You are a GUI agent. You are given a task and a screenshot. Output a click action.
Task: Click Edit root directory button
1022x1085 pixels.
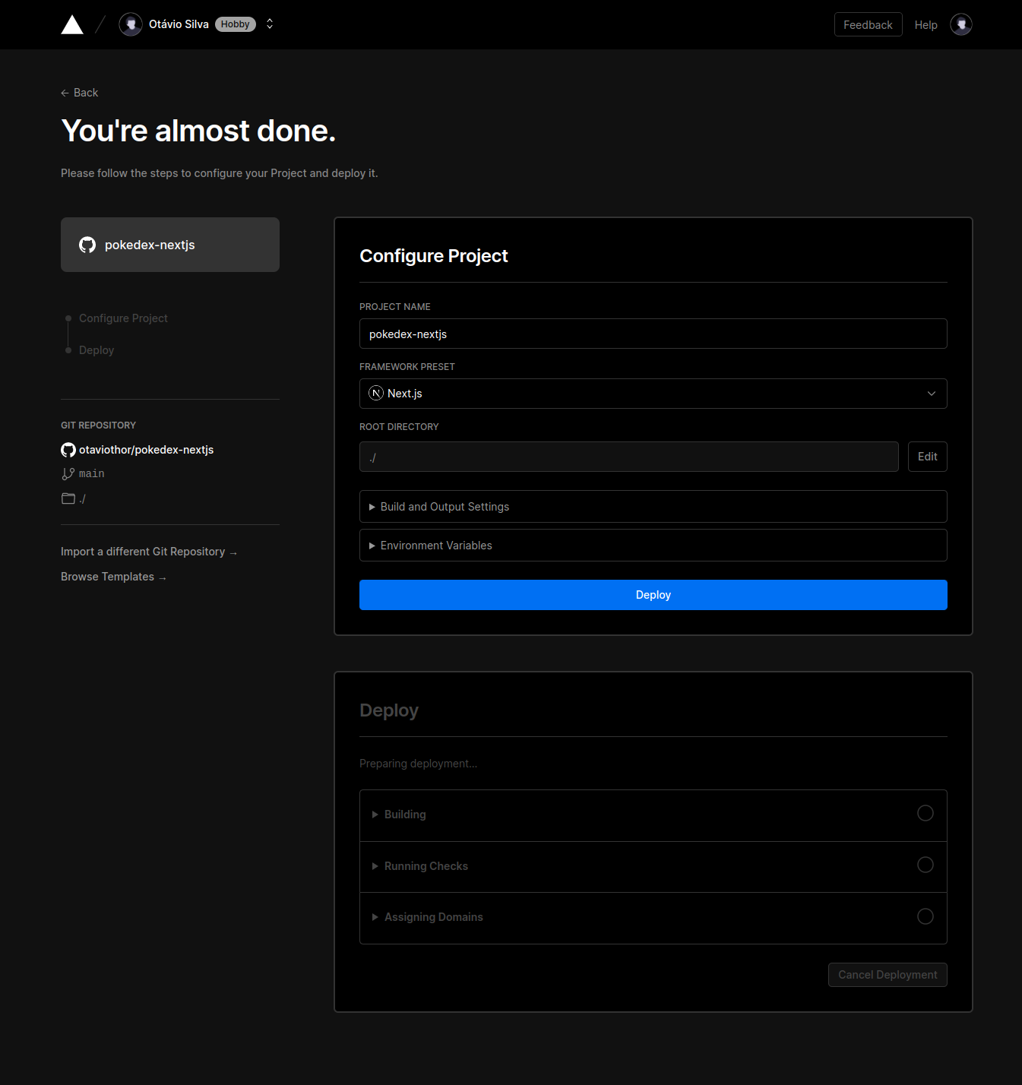pos(928,457)
